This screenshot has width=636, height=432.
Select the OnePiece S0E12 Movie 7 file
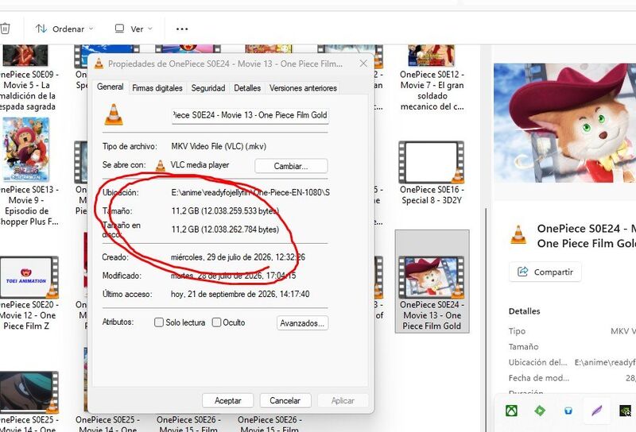tap(432, 79)
